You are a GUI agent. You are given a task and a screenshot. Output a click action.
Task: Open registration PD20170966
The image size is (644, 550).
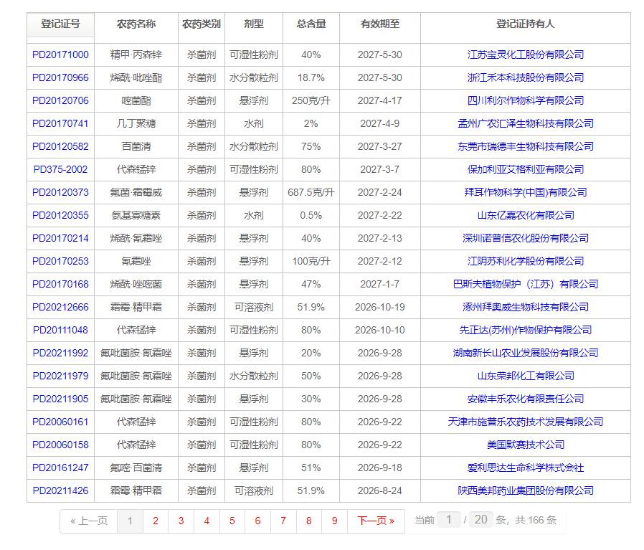(x=60, y=77)
